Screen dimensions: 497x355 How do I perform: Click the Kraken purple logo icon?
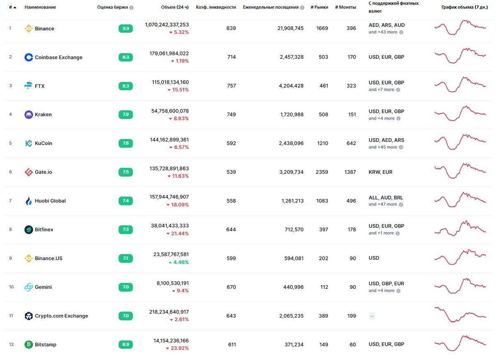click(29, 115)
